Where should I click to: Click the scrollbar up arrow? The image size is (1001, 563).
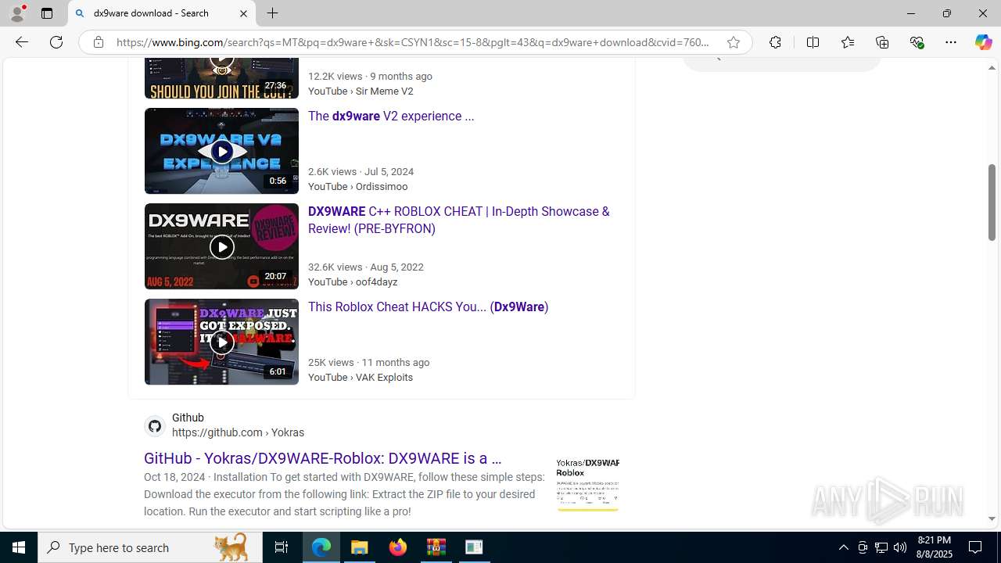(x=992, y=68)
